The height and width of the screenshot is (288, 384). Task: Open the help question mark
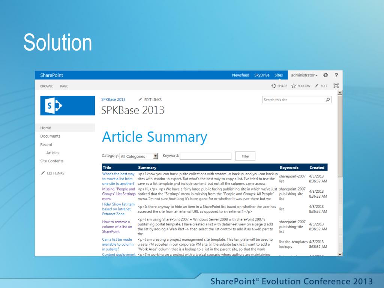tap(336, 75)
